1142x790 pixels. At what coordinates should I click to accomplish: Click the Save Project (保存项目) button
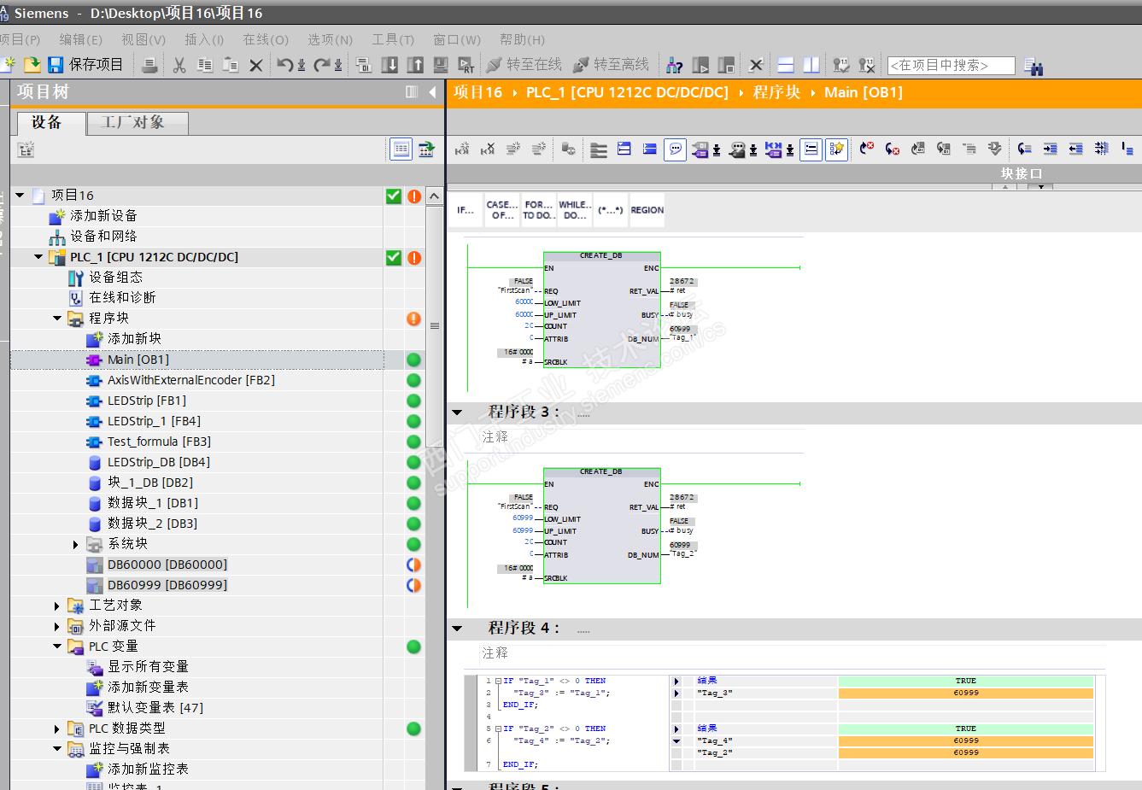coord(85,65)
